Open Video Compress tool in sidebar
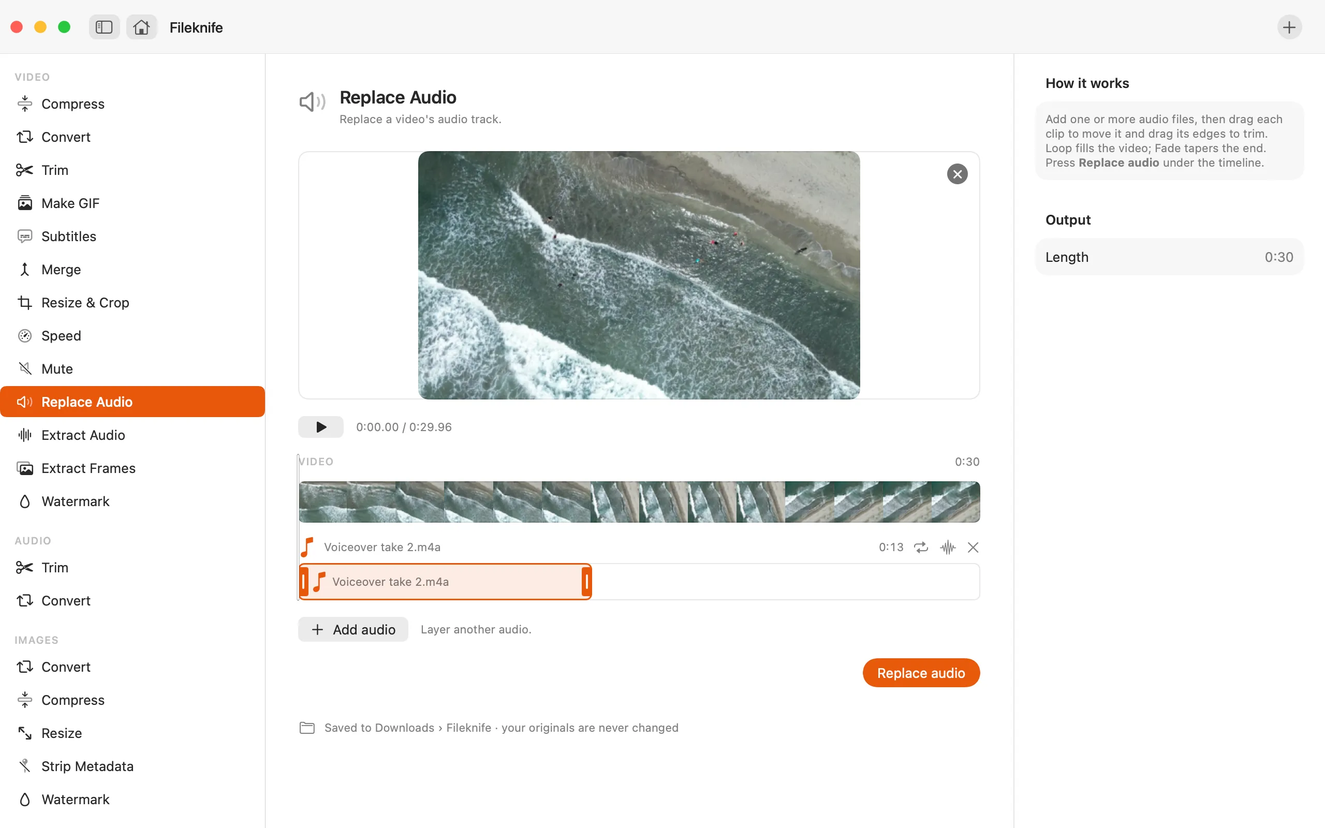The height and width of the screenshot is (828, 1325). click(132, 103)
